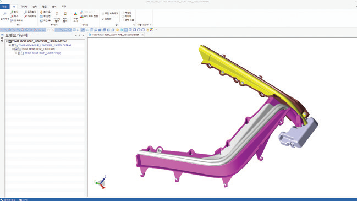
Task: Click the XYZ axis triad in viewport
Action: [101, 182]
